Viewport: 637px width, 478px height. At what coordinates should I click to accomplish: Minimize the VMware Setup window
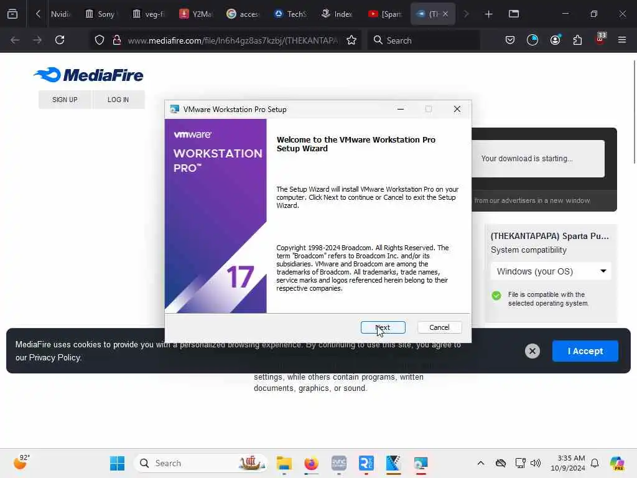(401, 109)
